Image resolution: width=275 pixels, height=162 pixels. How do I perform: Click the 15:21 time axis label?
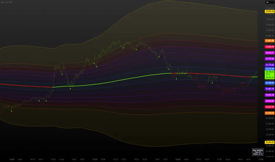(x=124, y=160)
